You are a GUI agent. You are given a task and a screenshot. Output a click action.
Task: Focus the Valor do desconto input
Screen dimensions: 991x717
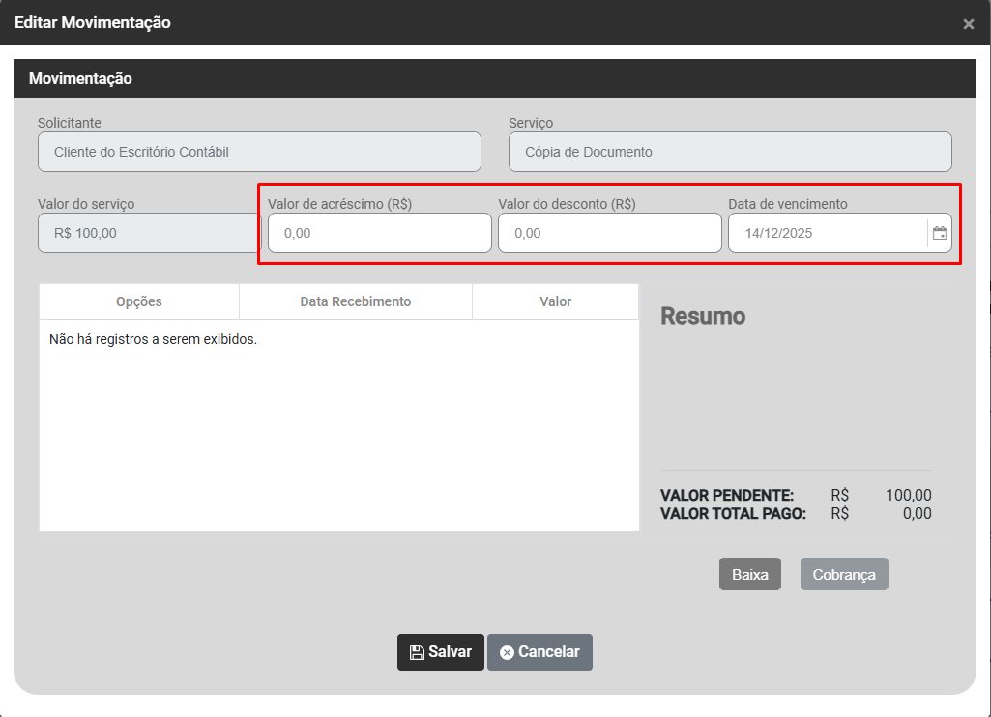coord(609,233)
